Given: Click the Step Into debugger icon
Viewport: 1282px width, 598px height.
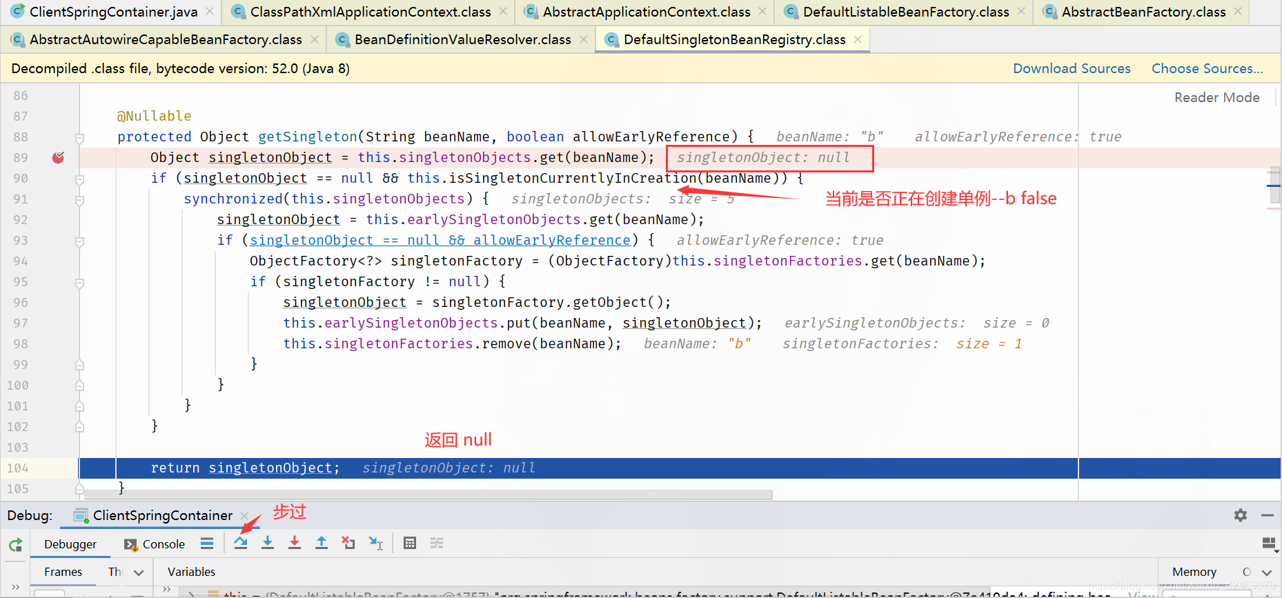Looking at the screenshot, I should pyautogui.click(x=268, y=544).
